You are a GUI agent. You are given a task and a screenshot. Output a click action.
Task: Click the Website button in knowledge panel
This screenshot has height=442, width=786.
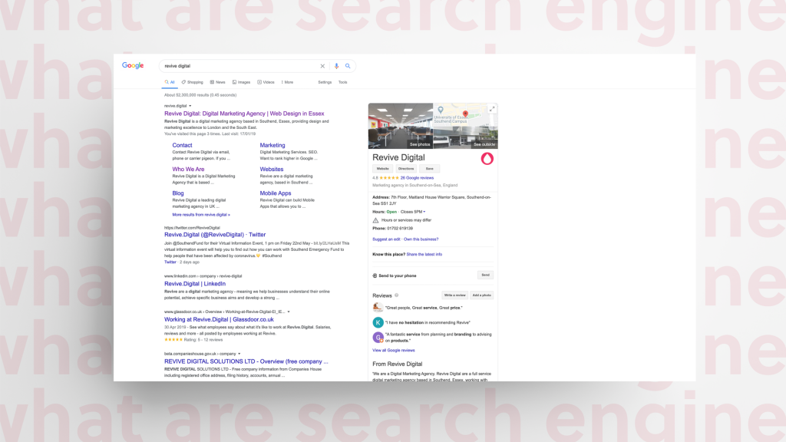pos(382,169)
